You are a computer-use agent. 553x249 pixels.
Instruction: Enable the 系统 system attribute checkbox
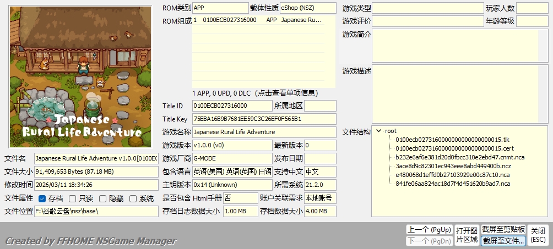pos(133,198)
